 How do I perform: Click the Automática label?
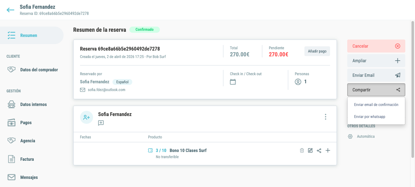coord(366,136)
